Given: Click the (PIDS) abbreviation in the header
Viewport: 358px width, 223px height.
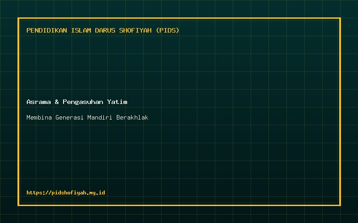Looking at the screenshot, I should 167,30.
